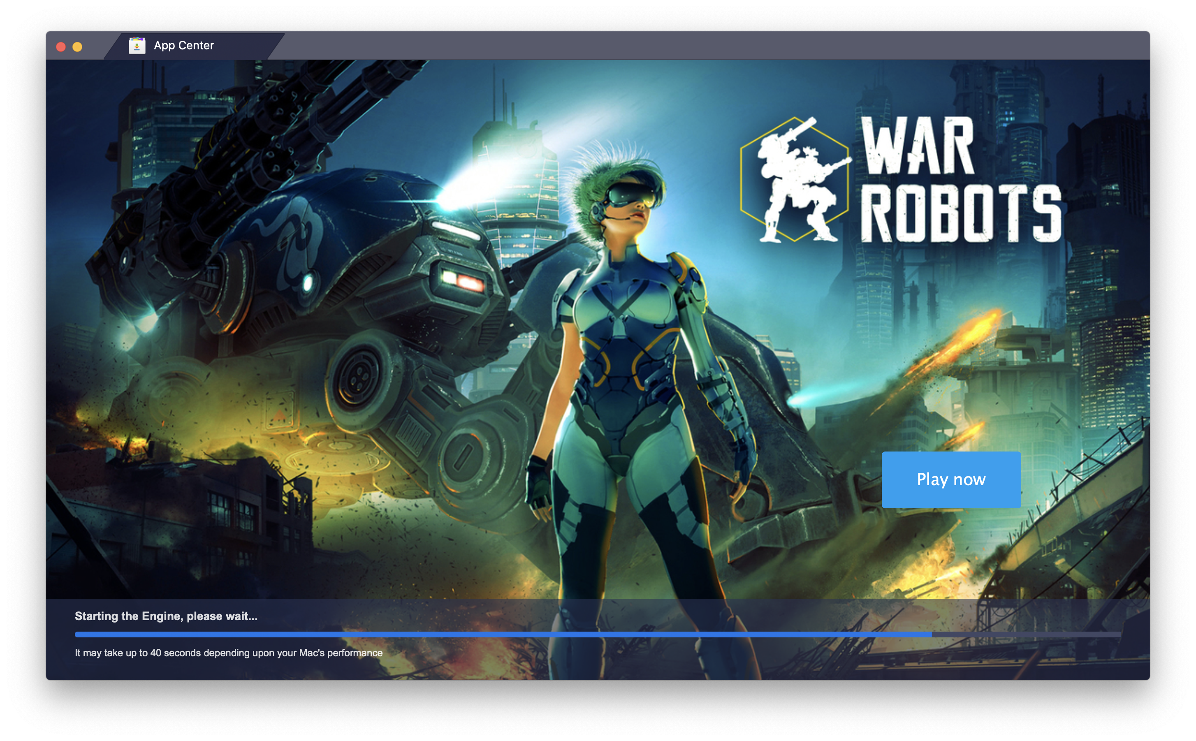The height and width of the screenshot is (741, 1196).
Task: Click the engine loading progress bar
Action: [598, 634]
